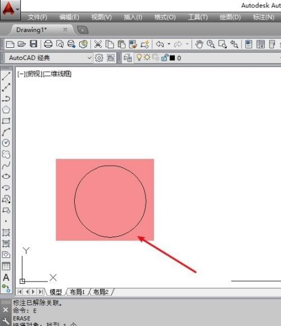Open the layer 0 dropdown list

pos(280,58)
